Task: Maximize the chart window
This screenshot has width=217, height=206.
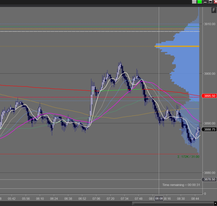Action: pos(210,2)
